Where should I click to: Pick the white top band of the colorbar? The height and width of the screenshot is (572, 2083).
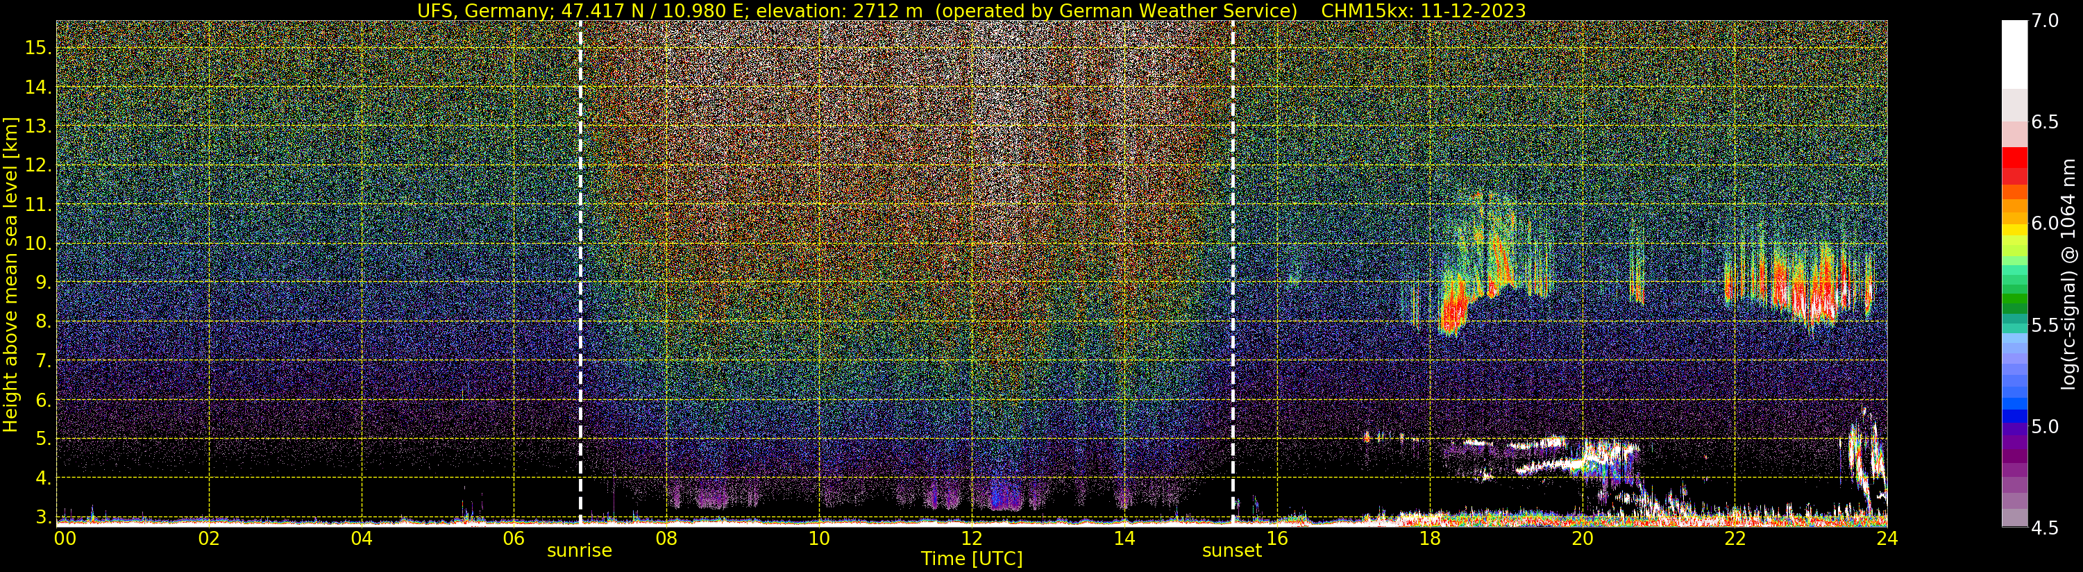(2014, 53)
